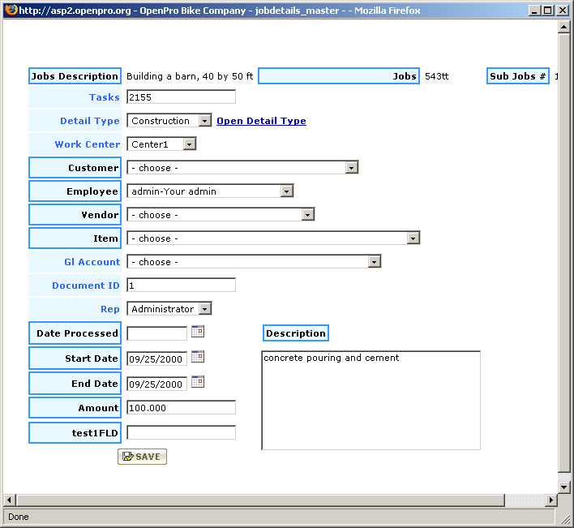
Task: Open calendar picker for Date Processed
Action: 197,332
